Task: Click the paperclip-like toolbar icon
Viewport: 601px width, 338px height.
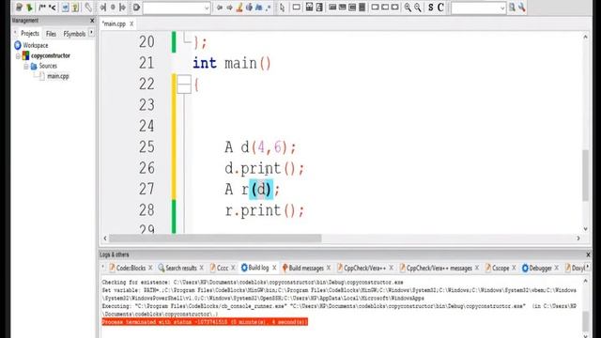Action: [x=88, y=8]
